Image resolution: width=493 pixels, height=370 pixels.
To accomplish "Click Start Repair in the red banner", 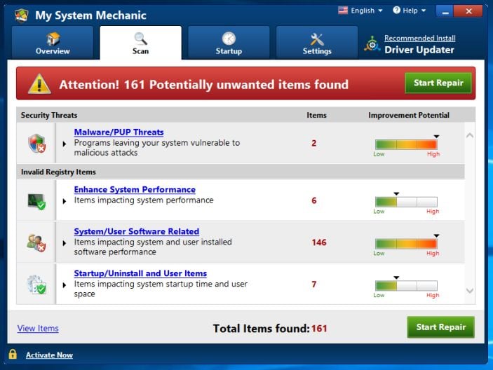I will [x=438, y=83].
